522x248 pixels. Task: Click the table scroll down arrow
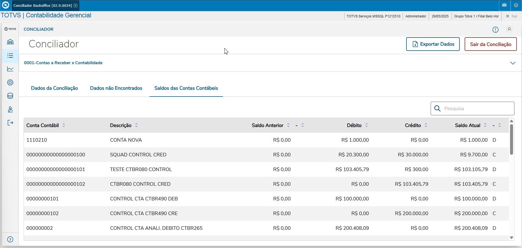tap(511, 238)
